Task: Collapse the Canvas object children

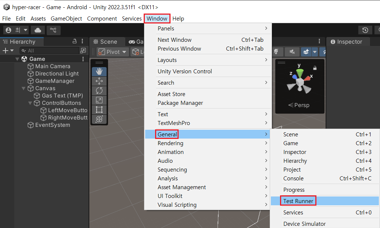Action: point(24,88)
